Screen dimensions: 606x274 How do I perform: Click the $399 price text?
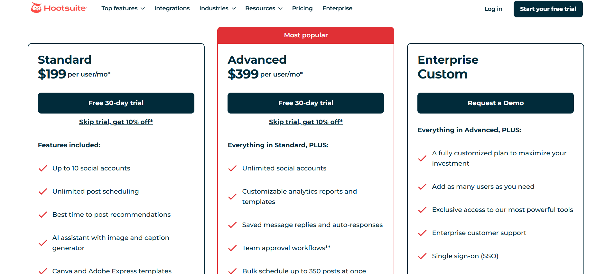click(243, 74)
